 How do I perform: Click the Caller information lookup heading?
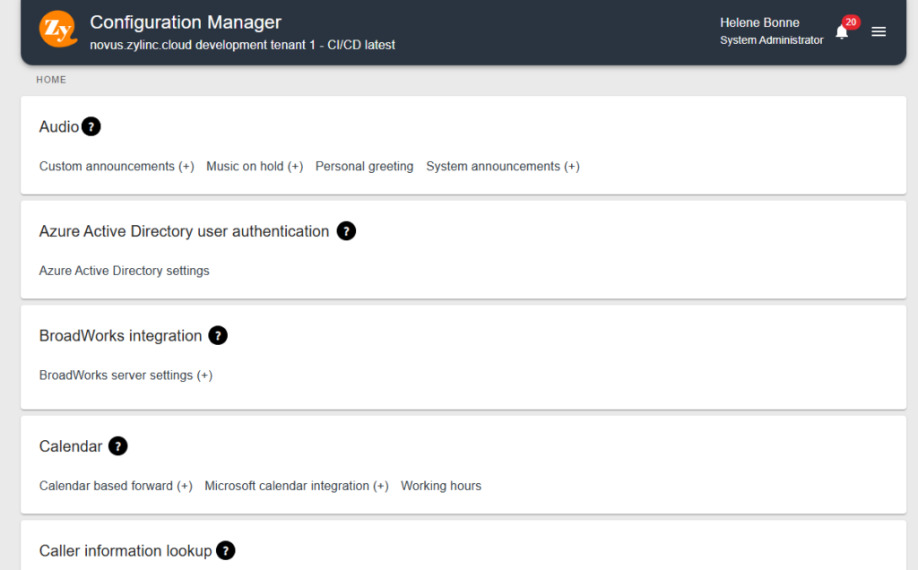click(x=126, y=550)
